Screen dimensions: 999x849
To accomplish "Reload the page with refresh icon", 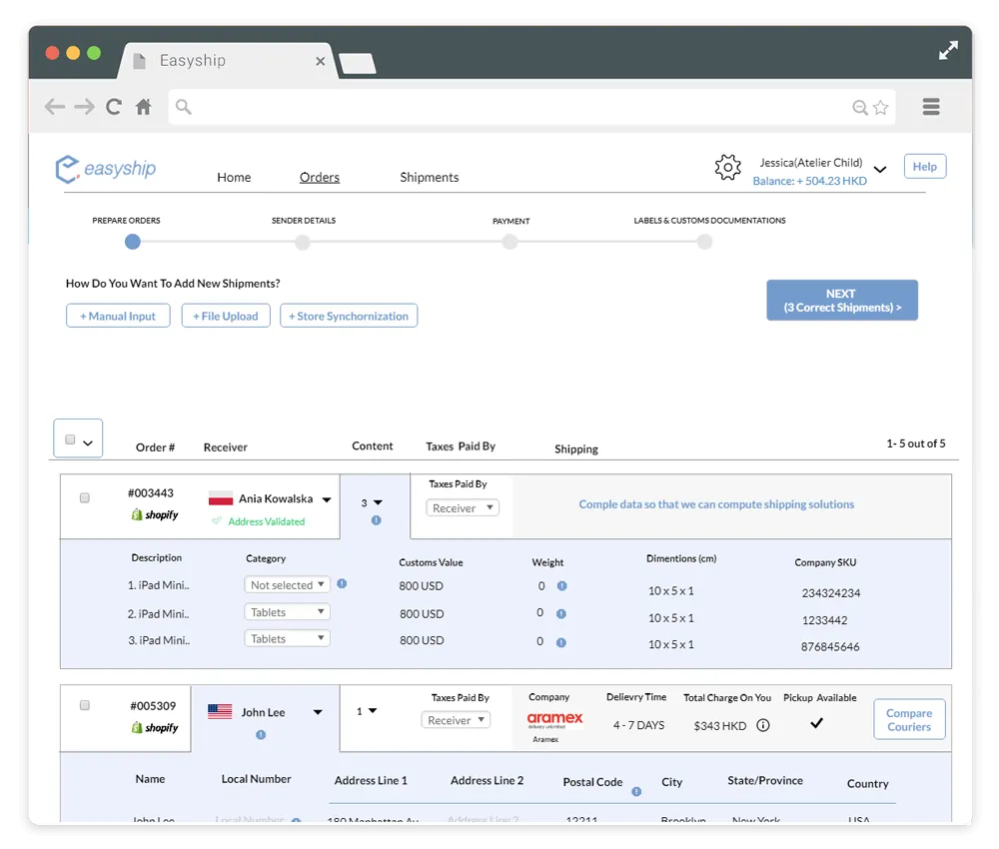I will click(114, 106).
